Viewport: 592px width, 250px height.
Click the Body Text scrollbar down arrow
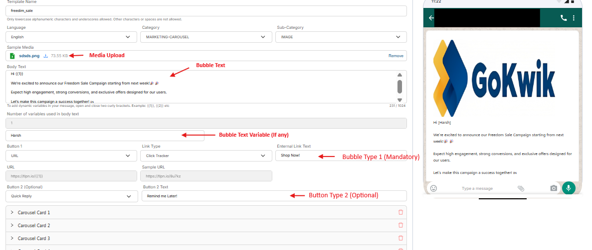tap(399, 100)
